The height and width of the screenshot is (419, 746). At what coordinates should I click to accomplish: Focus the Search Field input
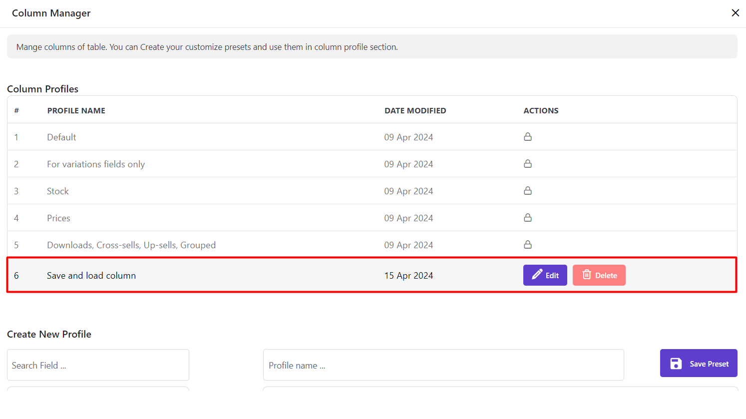click(x=98, y=365)
